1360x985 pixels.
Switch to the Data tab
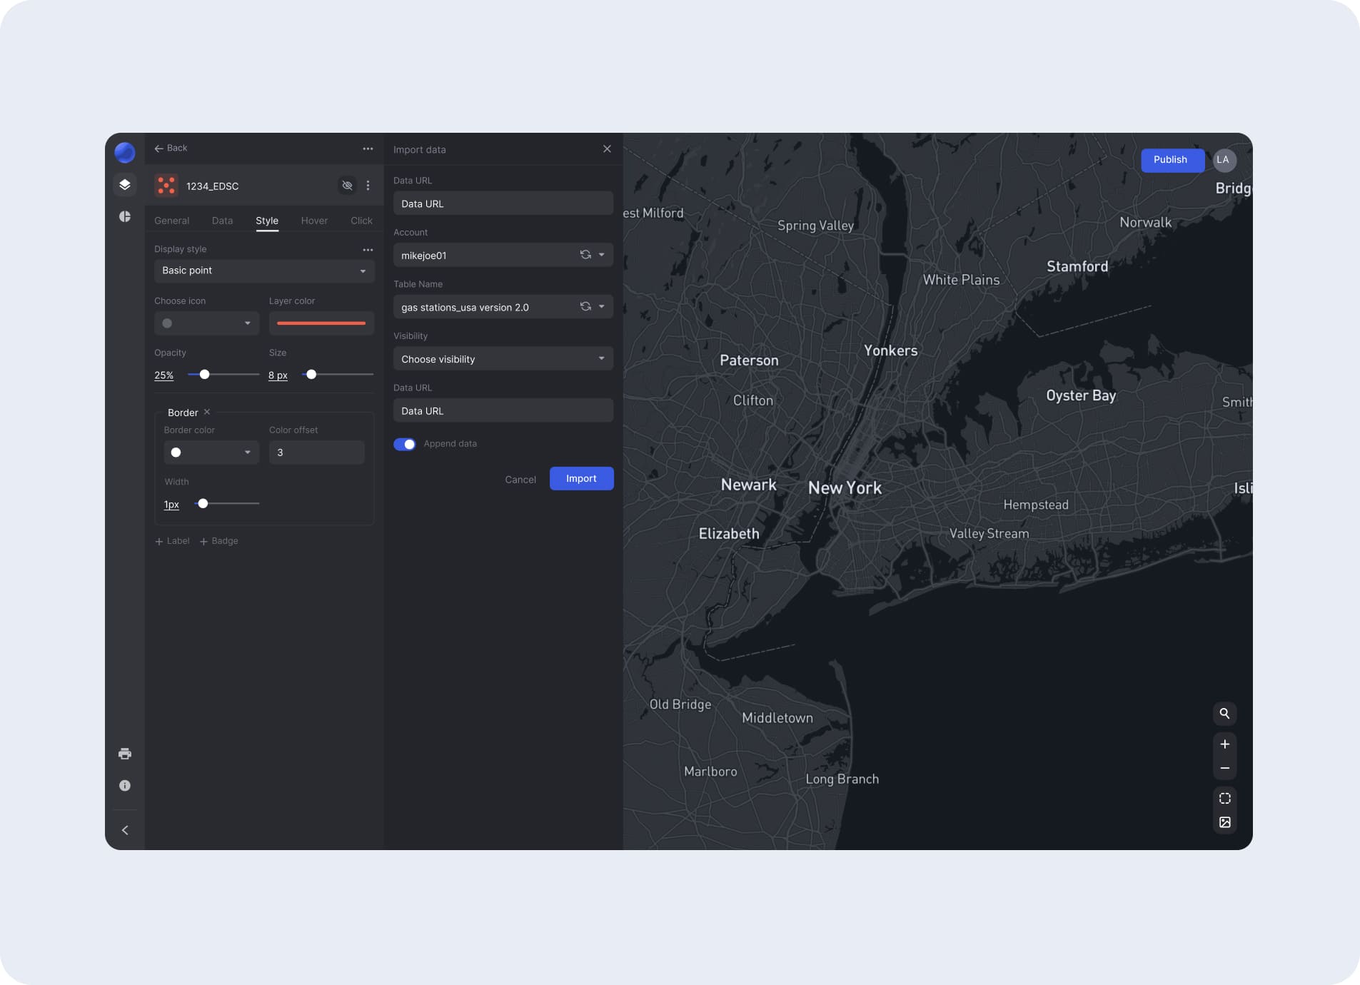222,221
